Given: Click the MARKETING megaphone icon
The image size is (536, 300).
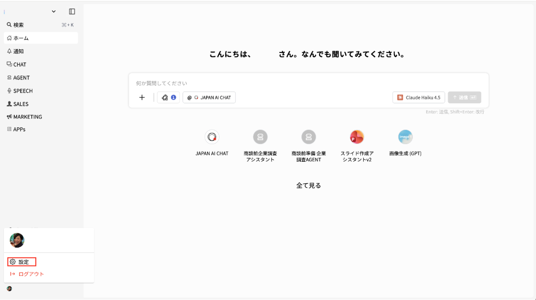Looking at the screenshot, I should pos(9,117).
